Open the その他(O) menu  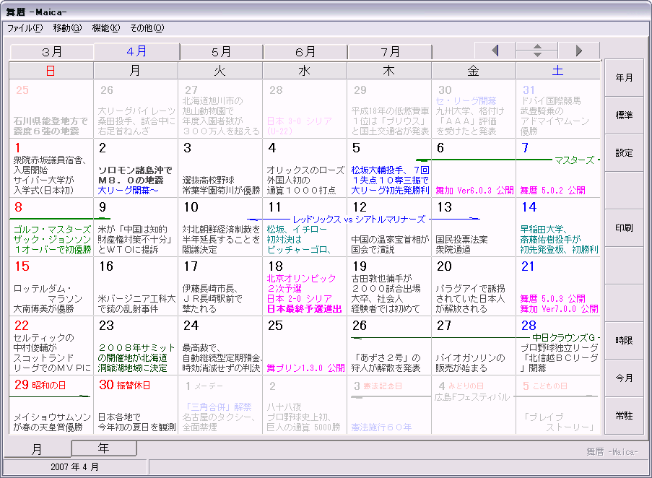[x=147, y=28]
